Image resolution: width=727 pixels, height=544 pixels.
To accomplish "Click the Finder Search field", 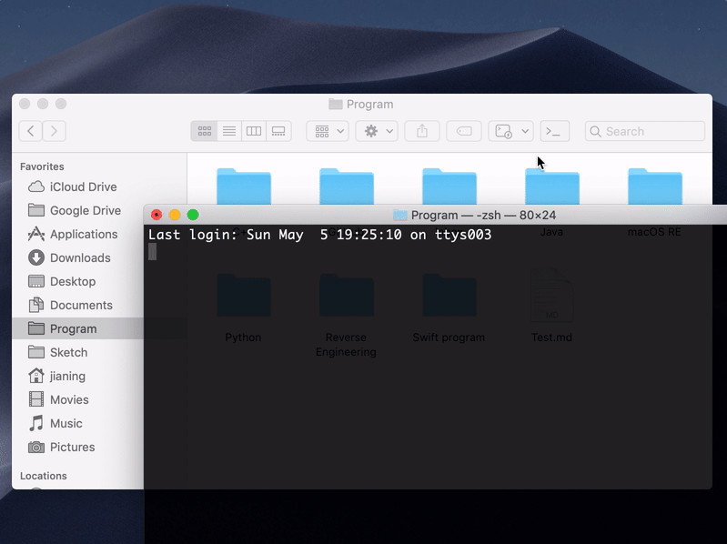I will pyautogui.click(x=645, y=131).
